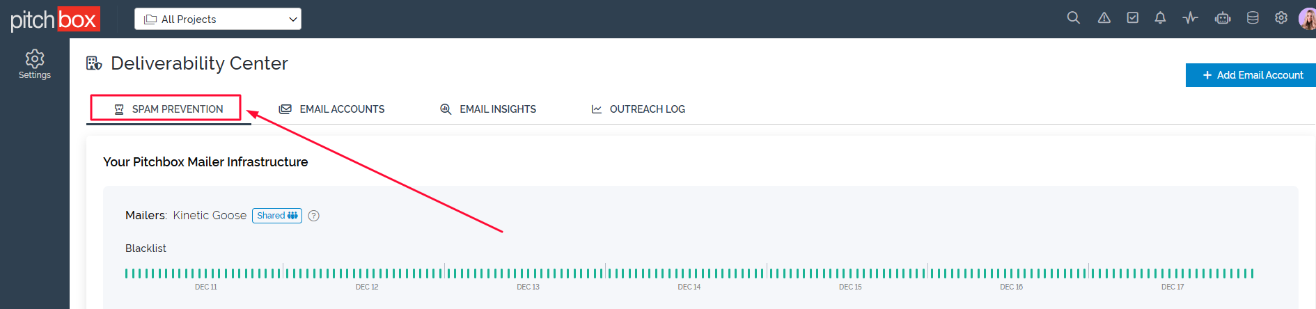Screen dimensions: 1316x309
Task: Open notifications bell icon
Action: pos(1160,18)
